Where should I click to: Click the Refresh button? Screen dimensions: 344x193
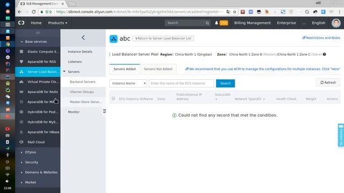click(x=328, y=83)
